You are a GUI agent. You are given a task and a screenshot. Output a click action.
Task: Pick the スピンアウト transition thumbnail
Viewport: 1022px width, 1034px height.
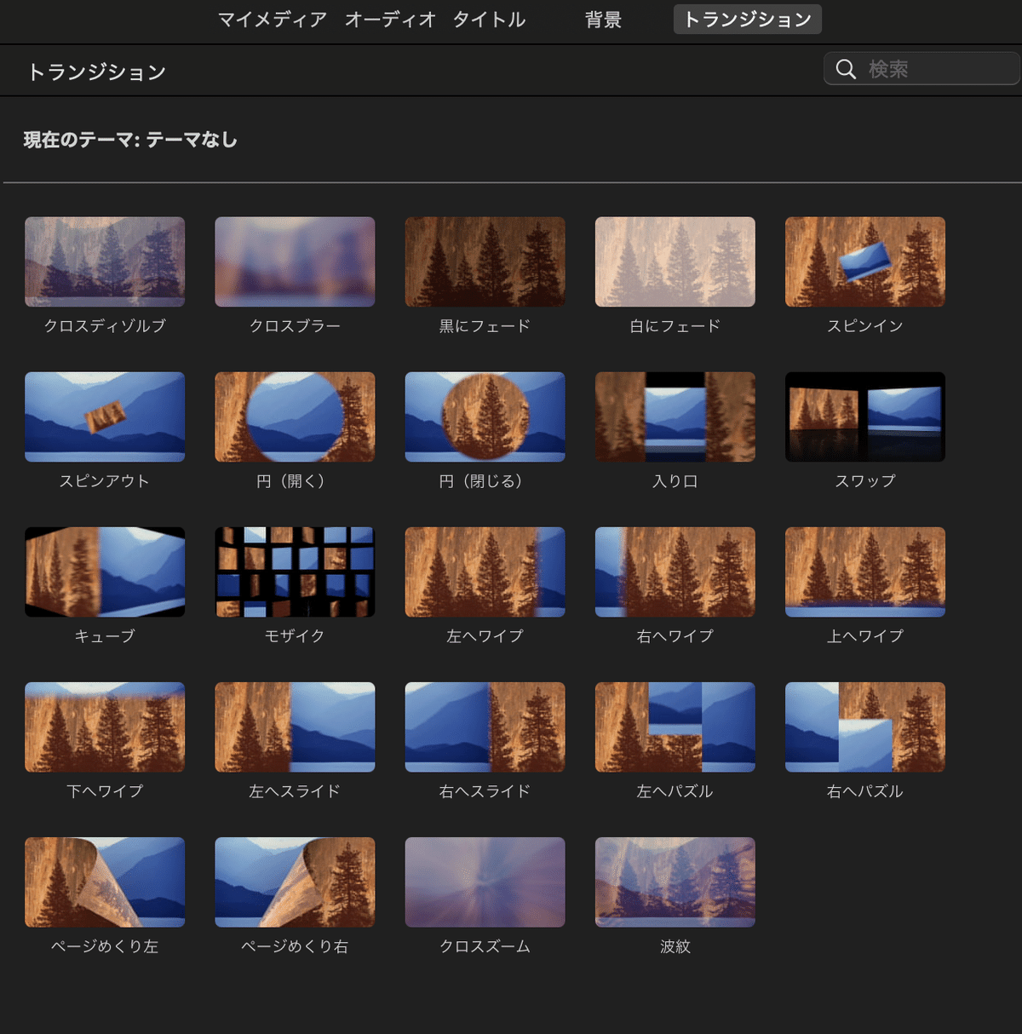tap(105, 416)
